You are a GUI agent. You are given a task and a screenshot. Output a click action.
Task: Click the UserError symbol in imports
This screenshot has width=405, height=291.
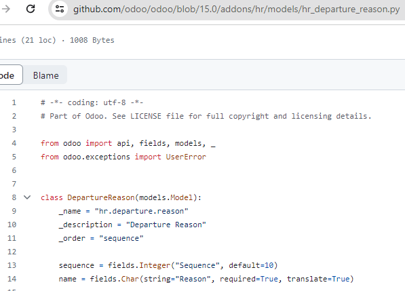click(186, 157)
